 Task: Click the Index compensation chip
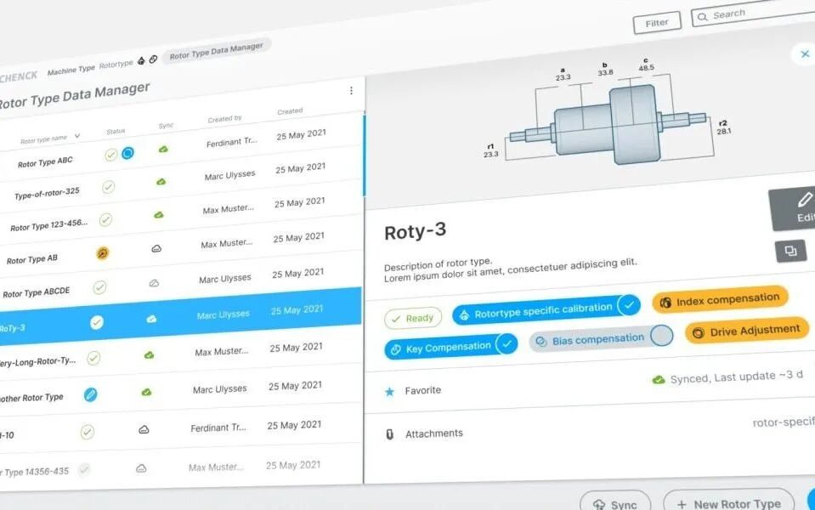click(x=720, y=300)
